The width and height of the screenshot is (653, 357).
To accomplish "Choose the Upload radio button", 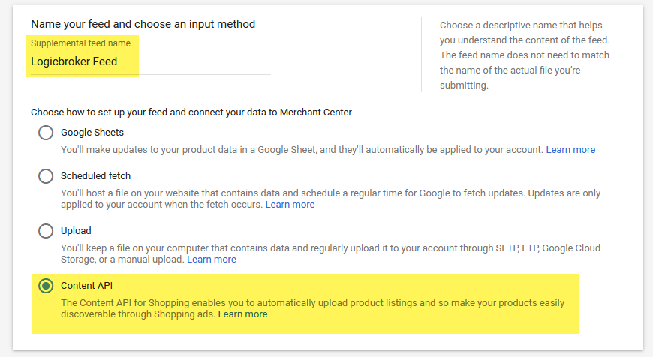I will click(46, 231).
